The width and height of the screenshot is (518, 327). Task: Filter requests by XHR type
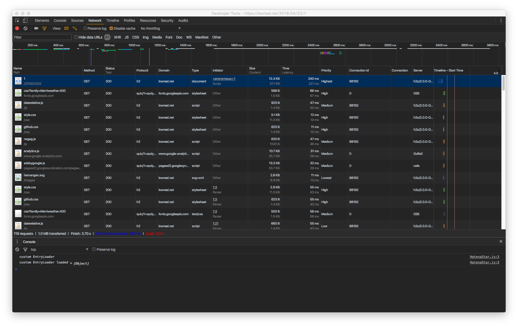117,37
